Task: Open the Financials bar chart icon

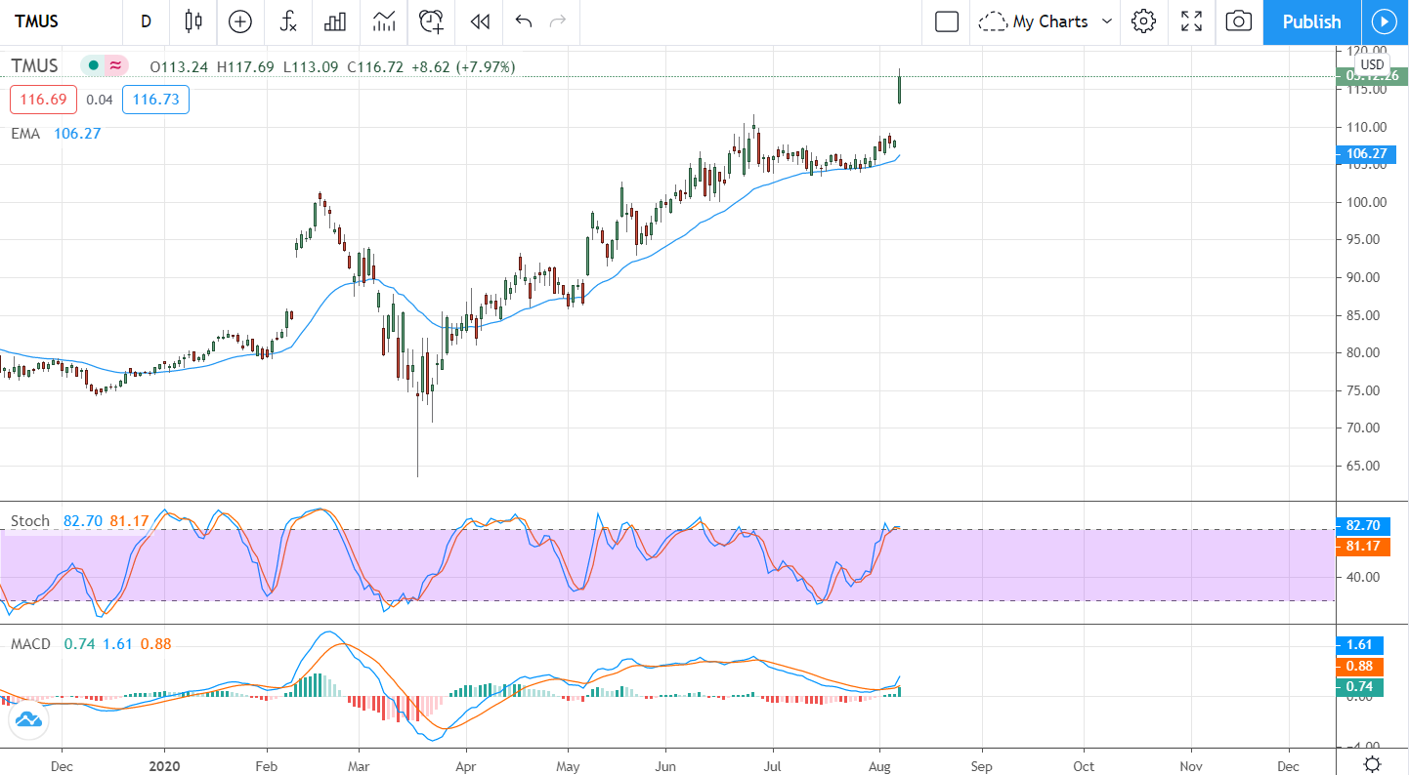Action: [x=336, y=21]
